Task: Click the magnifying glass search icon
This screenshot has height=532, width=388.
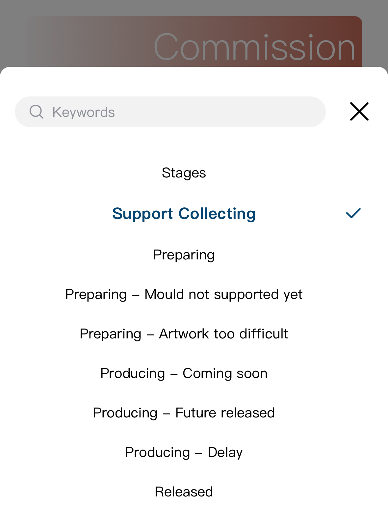Action: 36,112
